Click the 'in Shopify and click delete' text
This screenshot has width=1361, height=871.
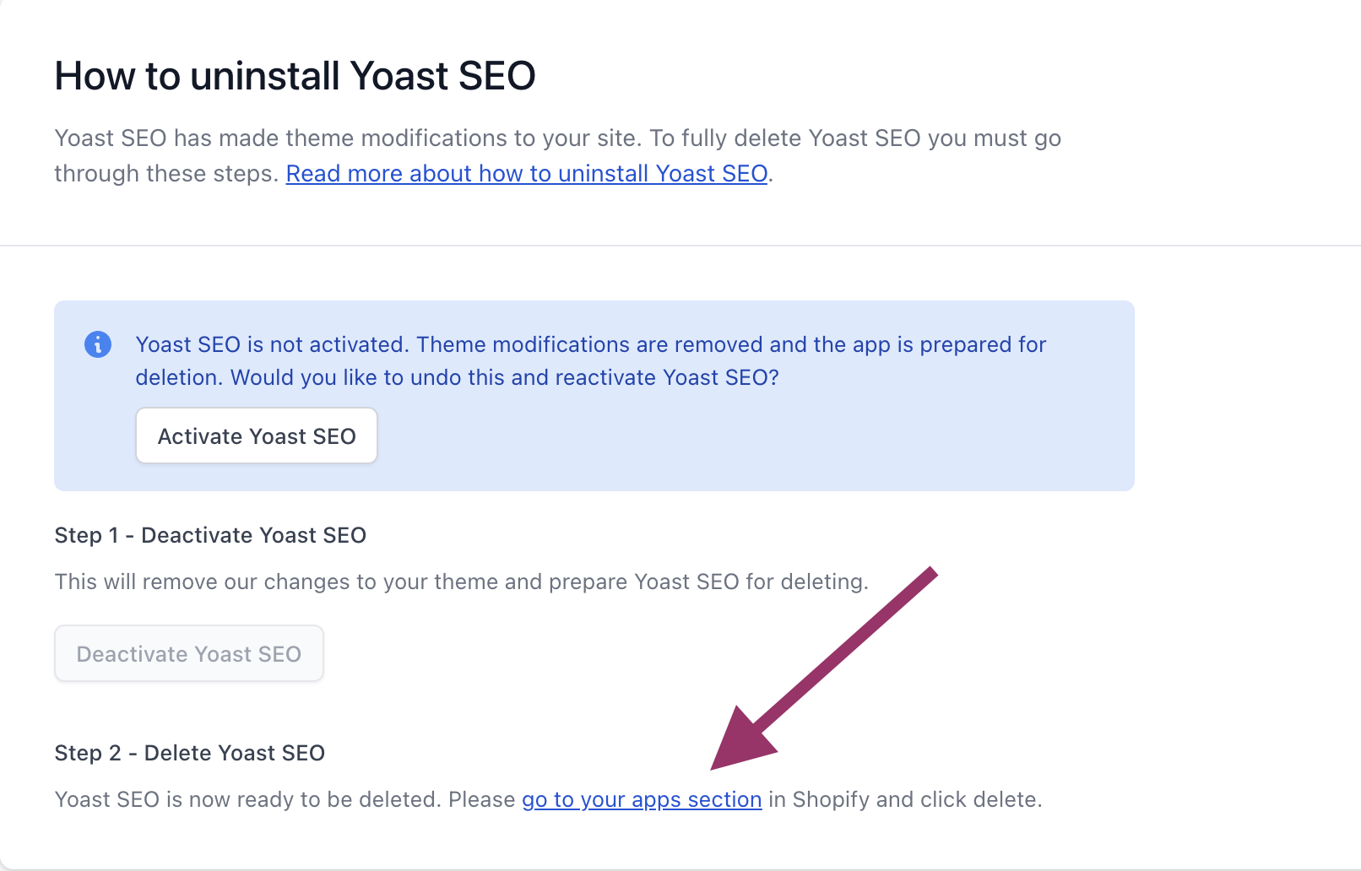pyautogui.click(x=905, y=799)
